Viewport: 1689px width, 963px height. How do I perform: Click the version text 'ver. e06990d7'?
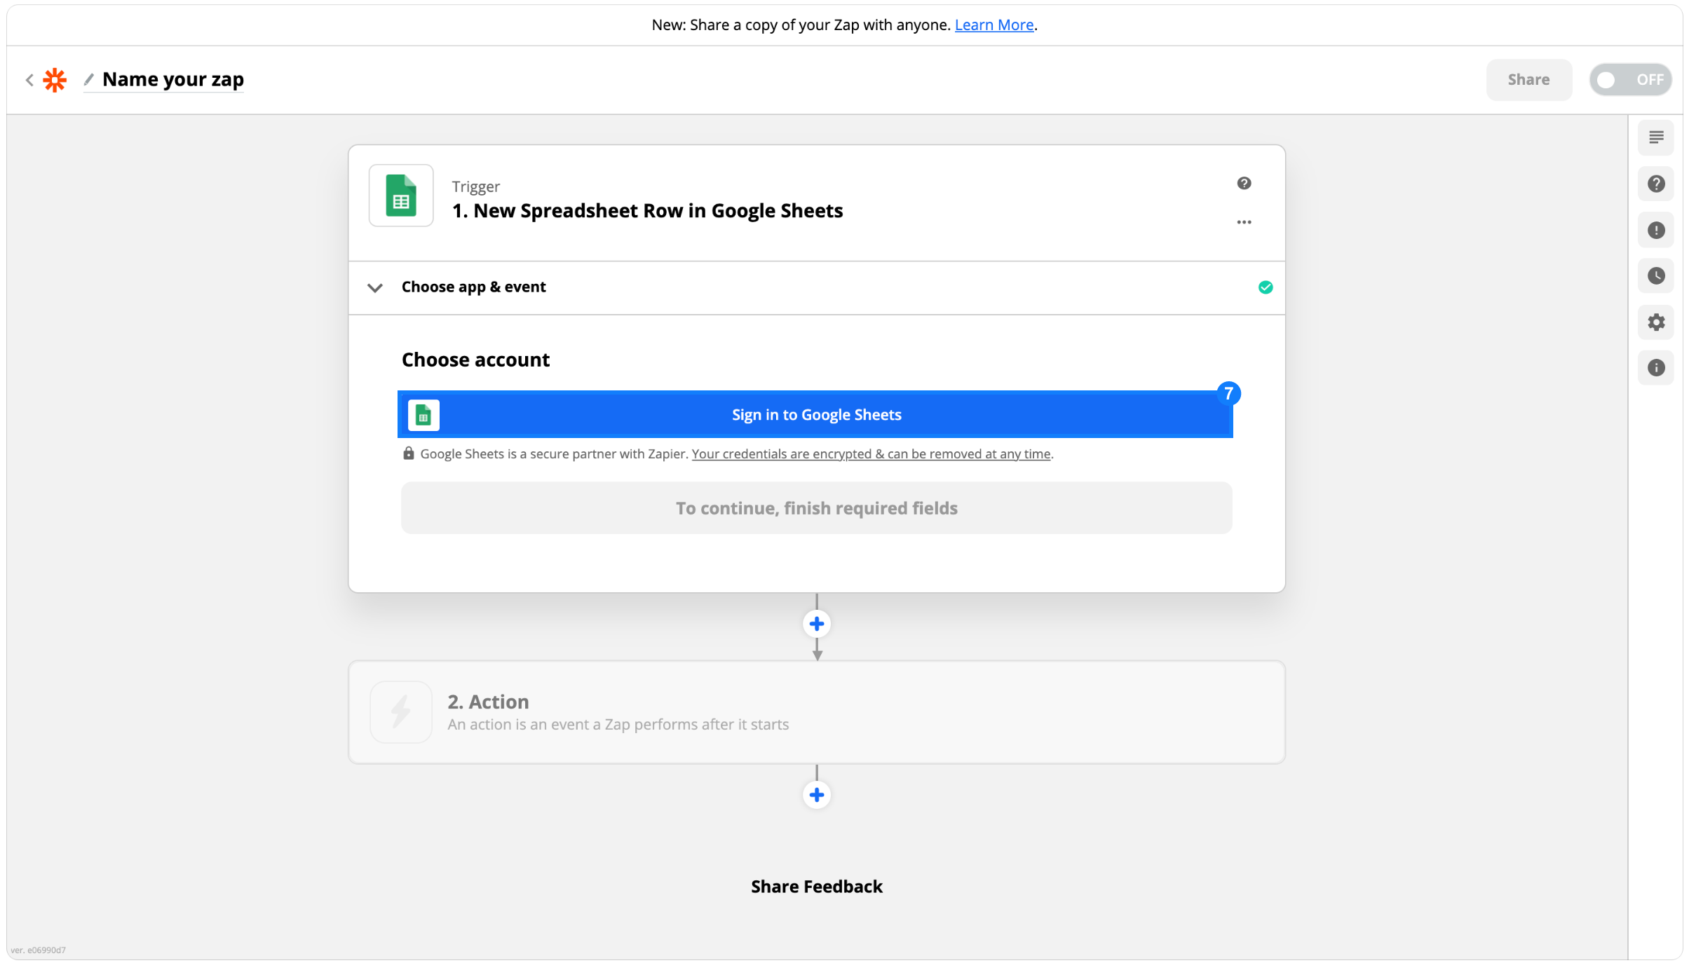pos(38,950)
